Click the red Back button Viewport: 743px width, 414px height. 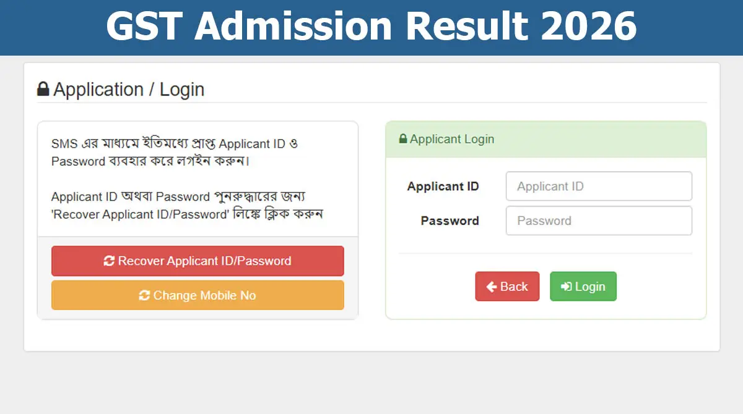point(507,286)
